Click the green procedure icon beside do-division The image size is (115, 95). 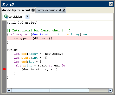[x=6, y=17]
